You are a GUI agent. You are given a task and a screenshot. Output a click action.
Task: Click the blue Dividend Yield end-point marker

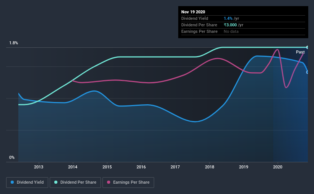click(307, 72)
